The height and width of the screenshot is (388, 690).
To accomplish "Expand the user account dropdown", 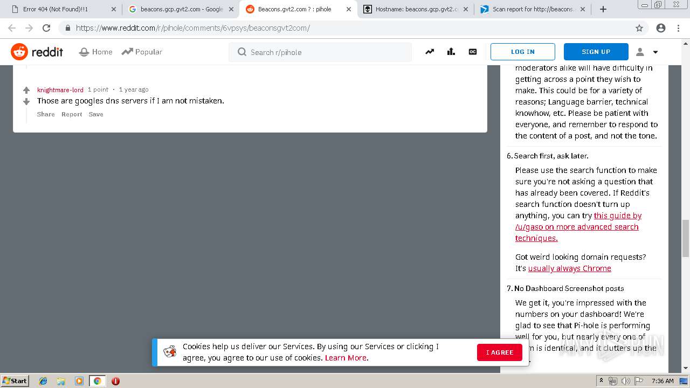I will 647,52.
